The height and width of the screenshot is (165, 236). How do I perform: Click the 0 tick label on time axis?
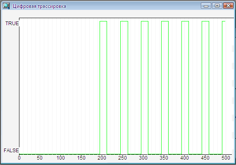(x=19, y=158)
